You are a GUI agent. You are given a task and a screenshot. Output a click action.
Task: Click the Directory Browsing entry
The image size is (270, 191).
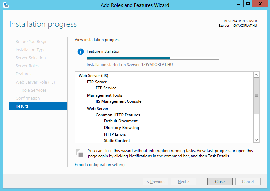[122, 128]
